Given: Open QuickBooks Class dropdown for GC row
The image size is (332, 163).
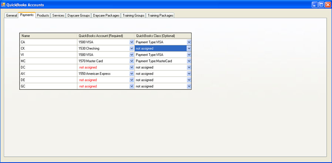Looking at the screenshot, I should tap(189, 86).
